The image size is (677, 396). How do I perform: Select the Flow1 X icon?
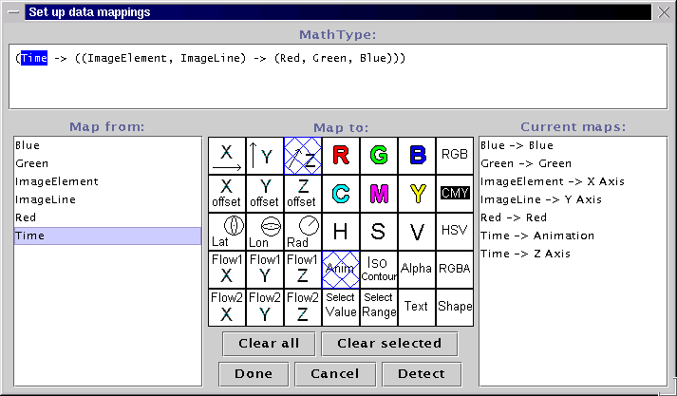tap(227, 270)
